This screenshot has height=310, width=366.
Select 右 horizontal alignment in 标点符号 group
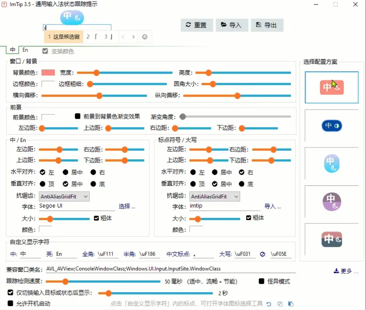coord(242,172)
